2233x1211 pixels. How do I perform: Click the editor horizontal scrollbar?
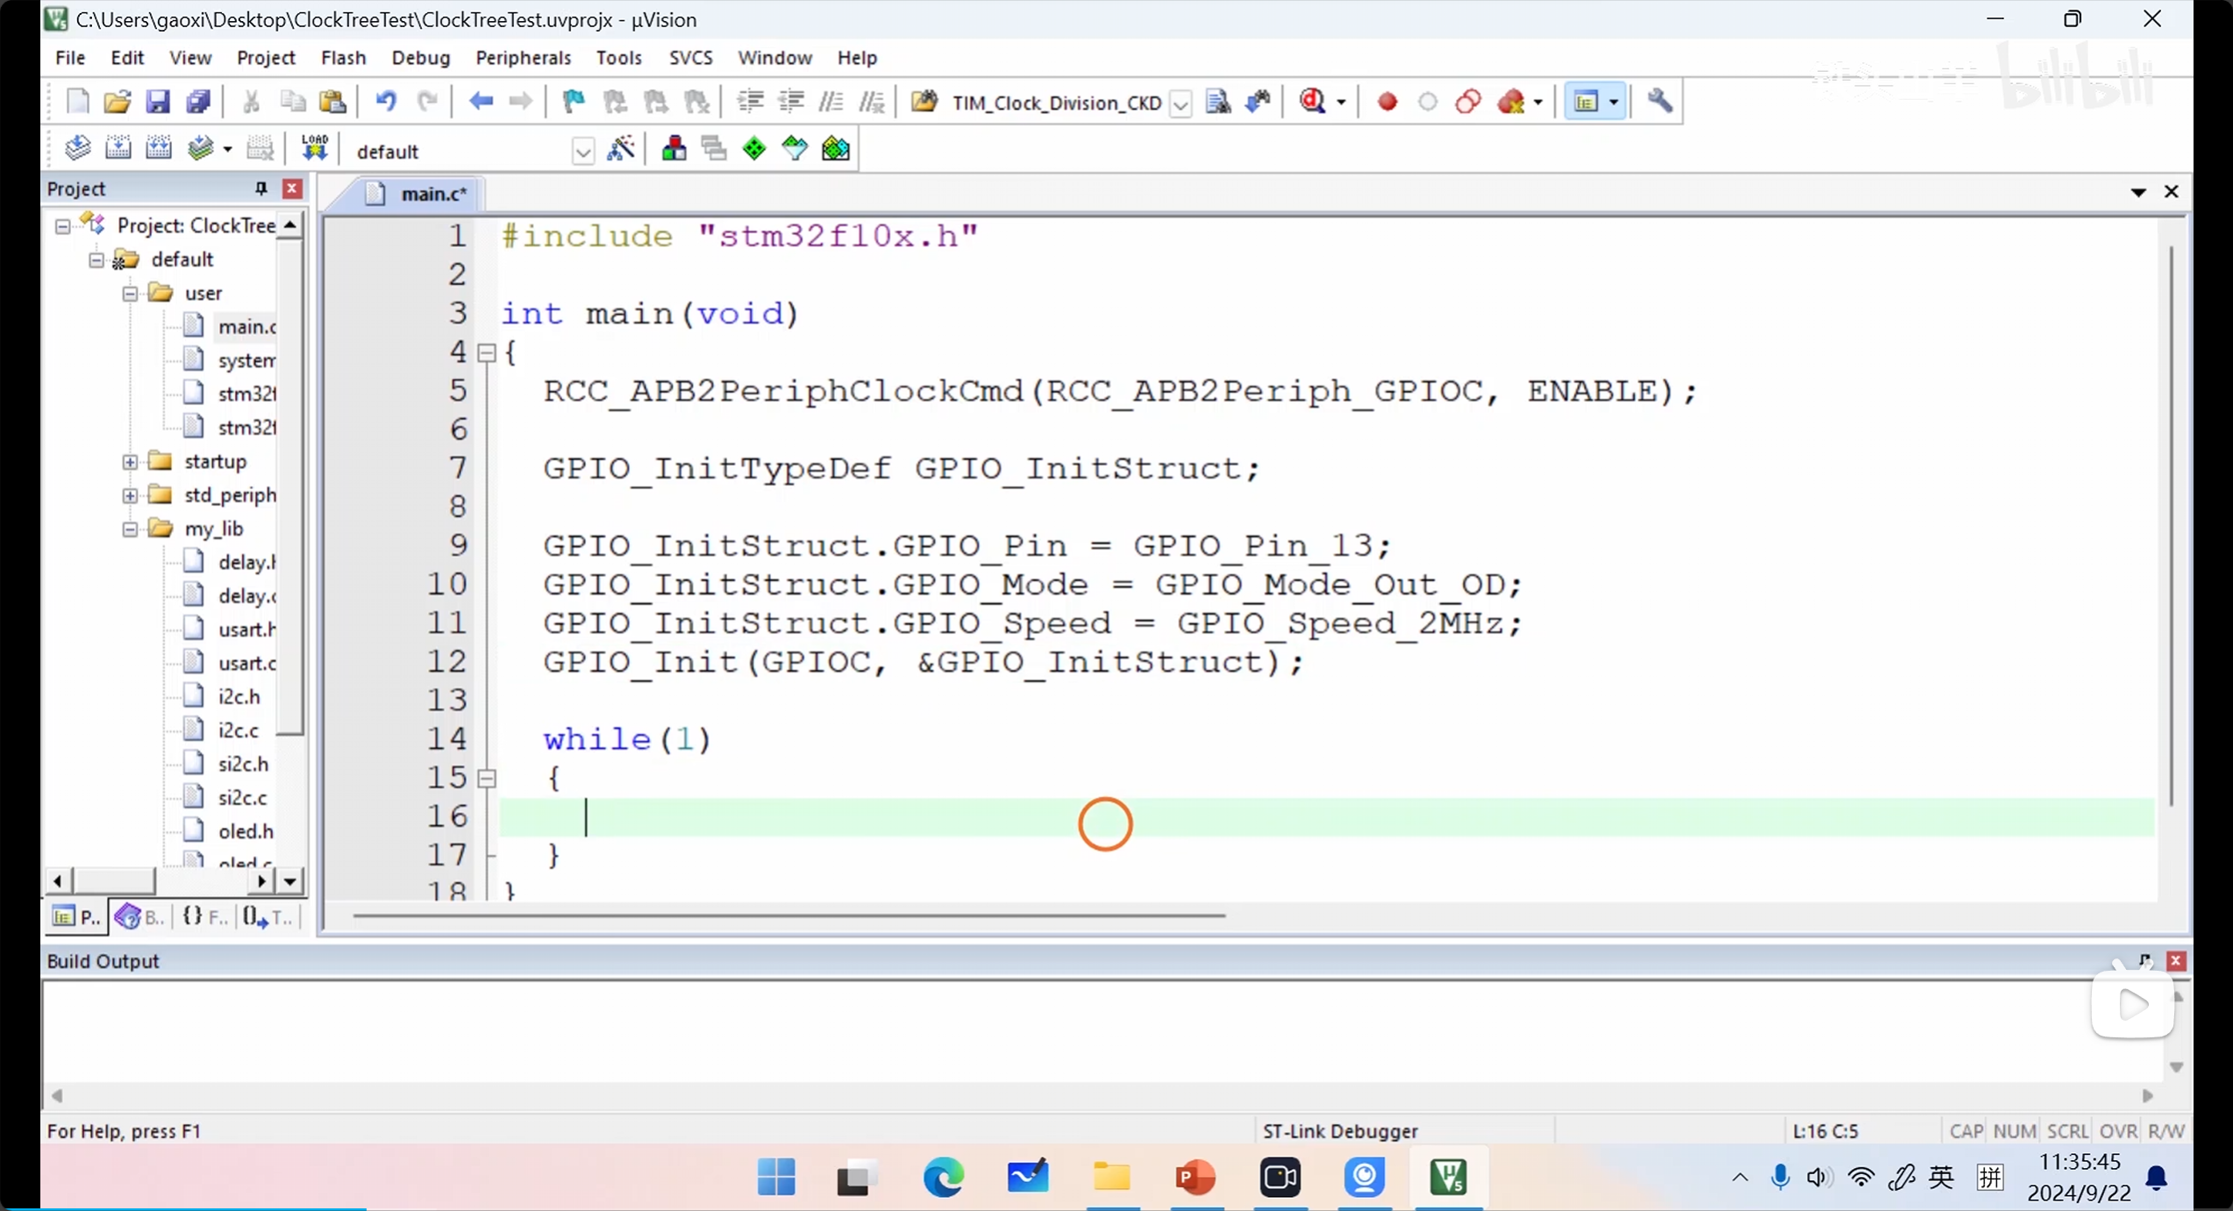pos(788,915)
